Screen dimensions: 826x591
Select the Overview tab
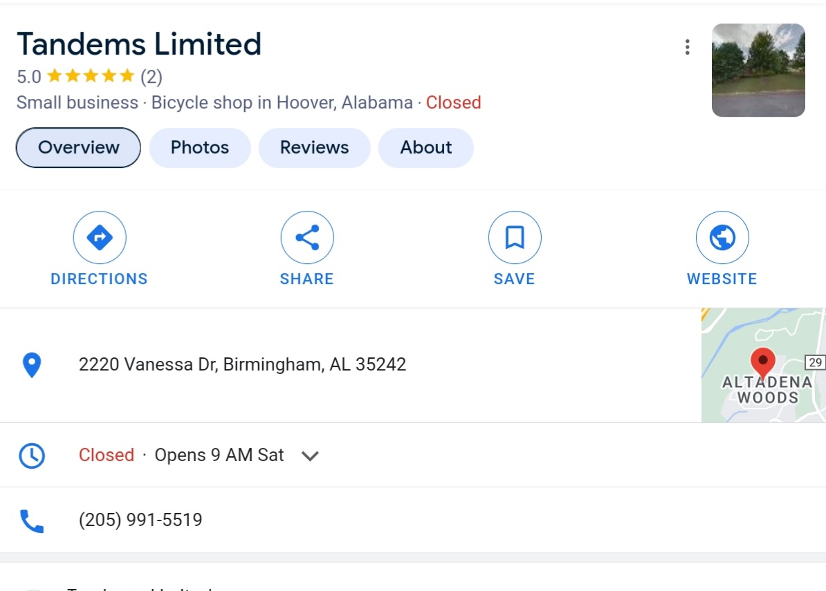(x=78, y=147)
